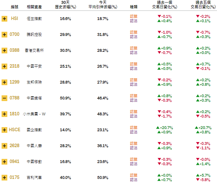Open the 1810 code link
The image size is (217, 184).
coord(15,114)
